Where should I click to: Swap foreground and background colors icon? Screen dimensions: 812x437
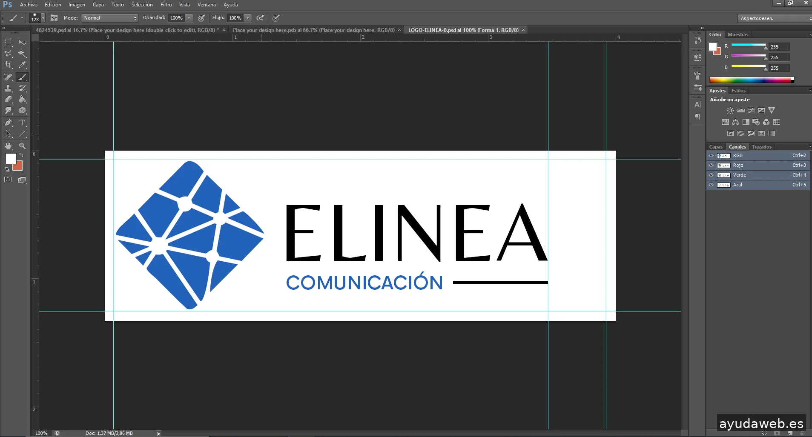click(x=21, y=155)
